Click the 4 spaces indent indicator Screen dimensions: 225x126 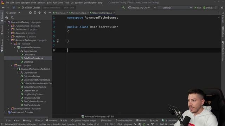click(x=128, y=124)
